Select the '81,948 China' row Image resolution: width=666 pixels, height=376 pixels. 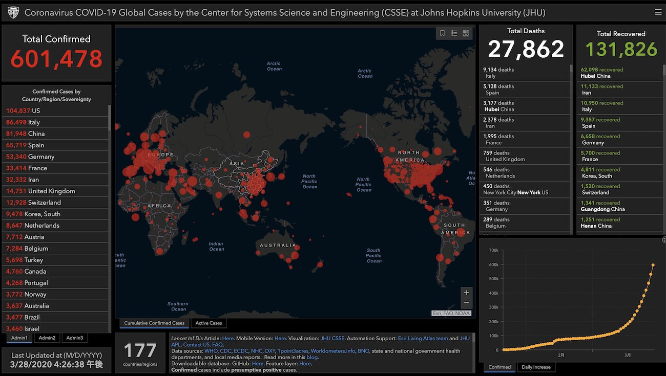(56, 134)
